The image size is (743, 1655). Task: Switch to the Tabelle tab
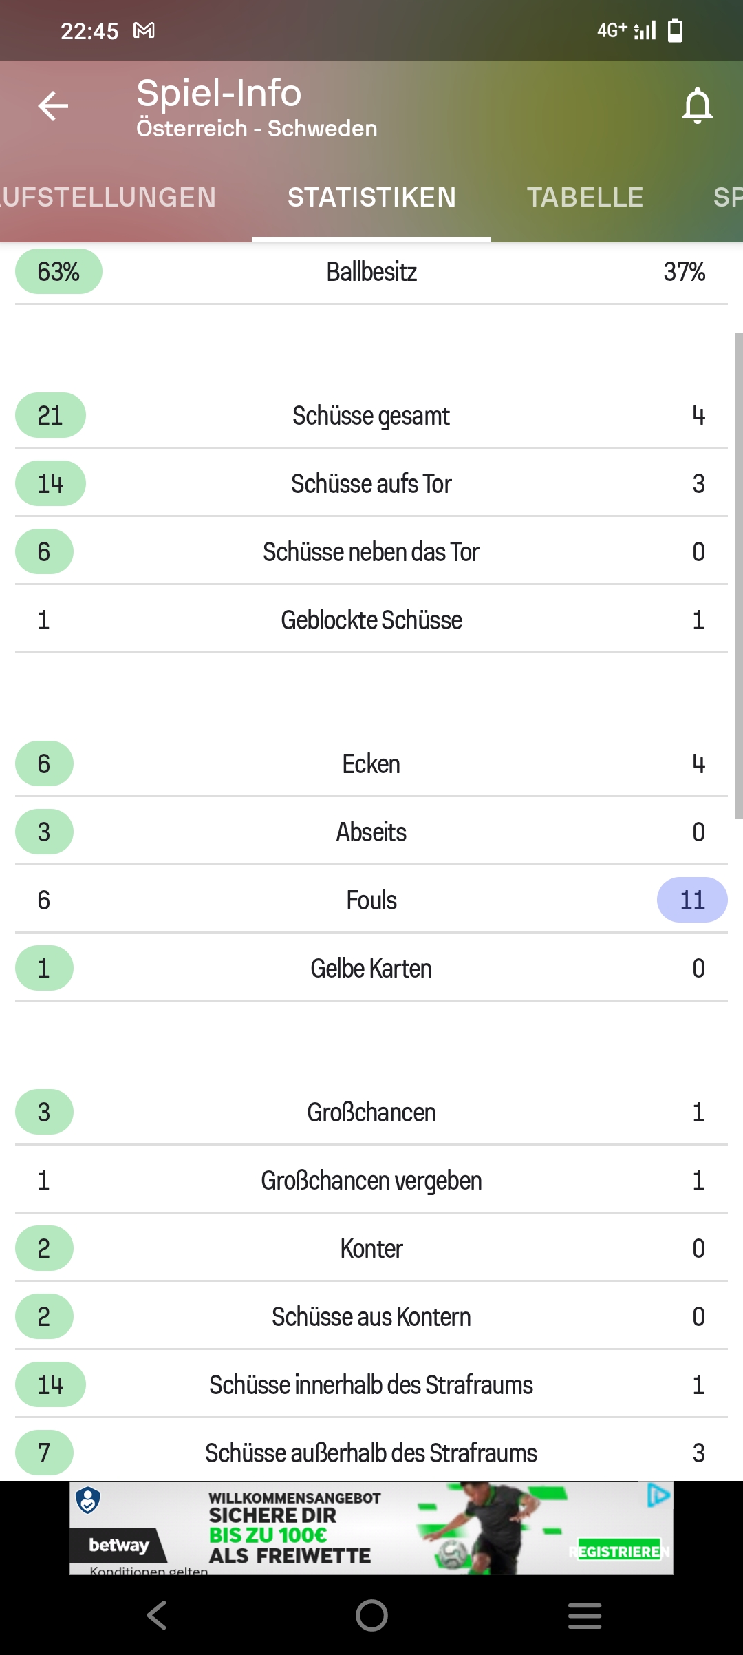click(585, 198)
